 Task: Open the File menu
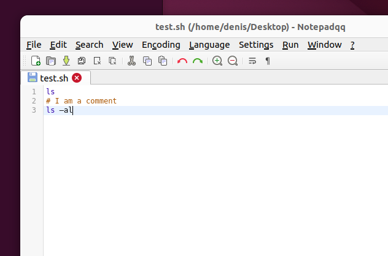point(34,45)
